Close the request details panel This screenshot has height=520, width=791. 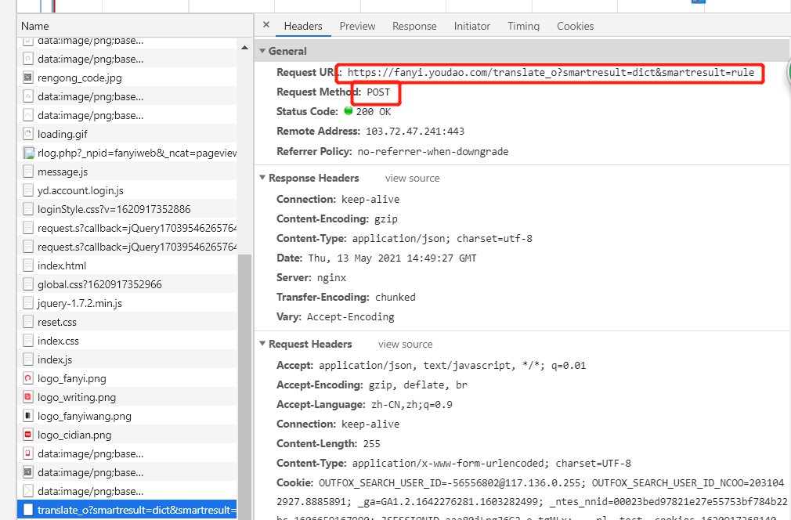[x=266, y=25]
